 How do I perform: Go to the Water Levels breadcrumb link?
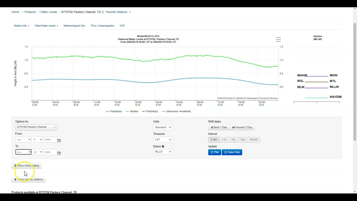tap(49, 12)
